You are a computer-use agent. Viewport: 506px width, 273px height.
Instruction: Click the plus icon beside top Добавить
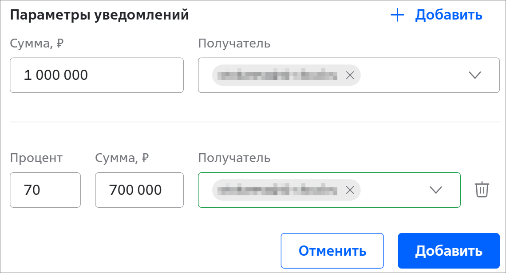[x=397, y=15]
